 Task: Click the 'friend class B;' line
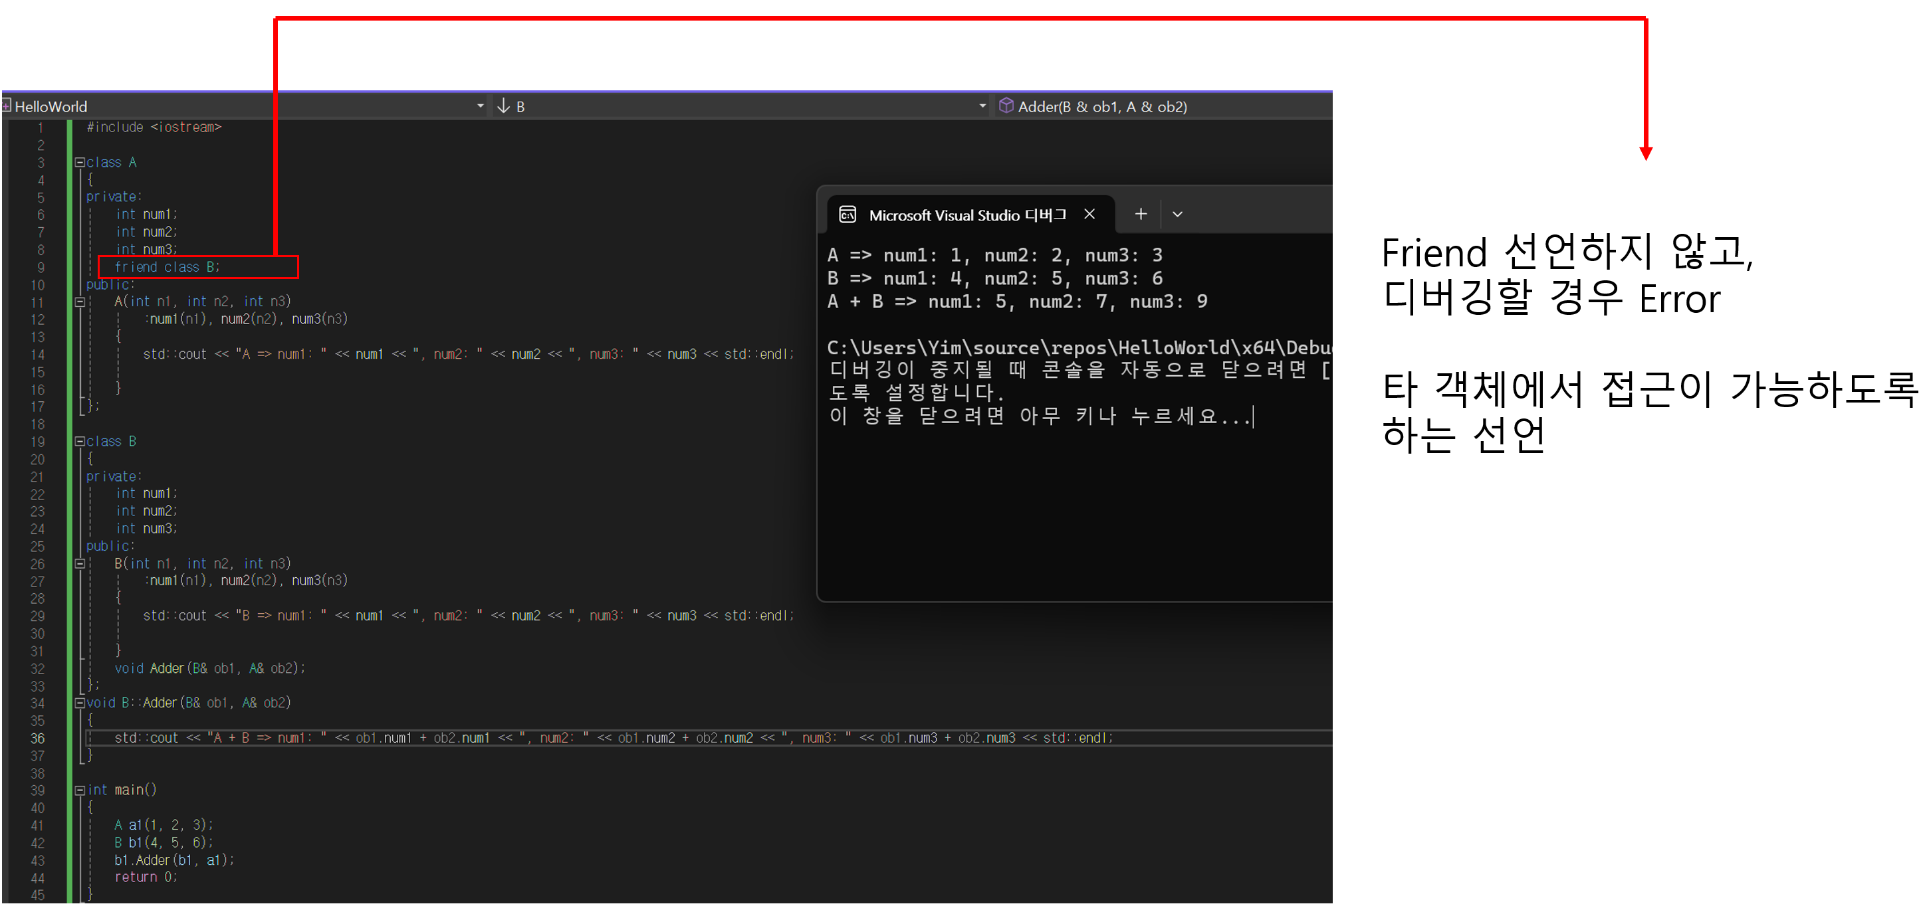[x=168, y=266]
